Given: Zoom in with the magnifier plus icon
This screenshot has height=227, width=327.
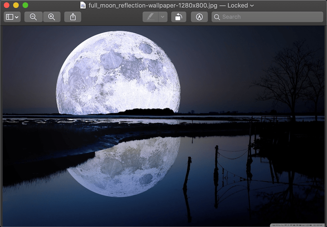Looking at the screenshot, I should pos(52,17).
